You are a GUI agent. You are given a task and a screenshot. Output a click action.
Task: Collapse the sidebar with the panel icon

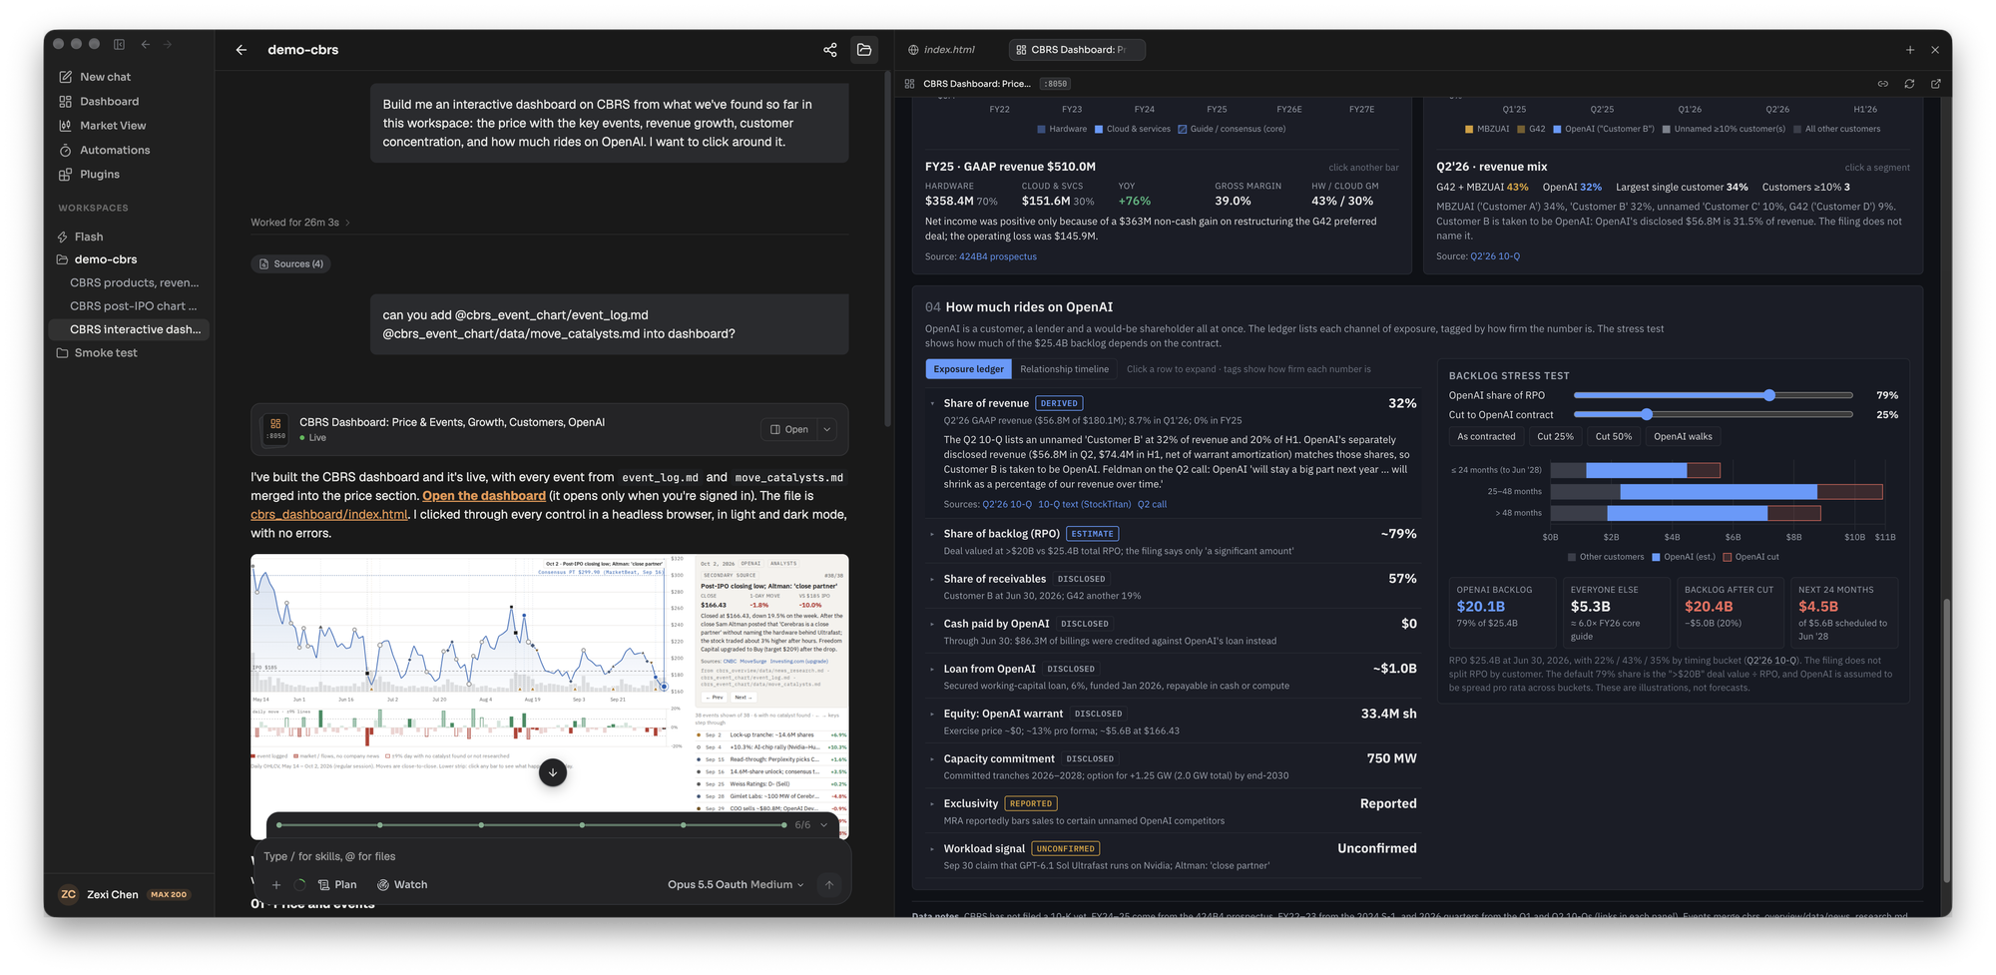click(x=119, y=44)
